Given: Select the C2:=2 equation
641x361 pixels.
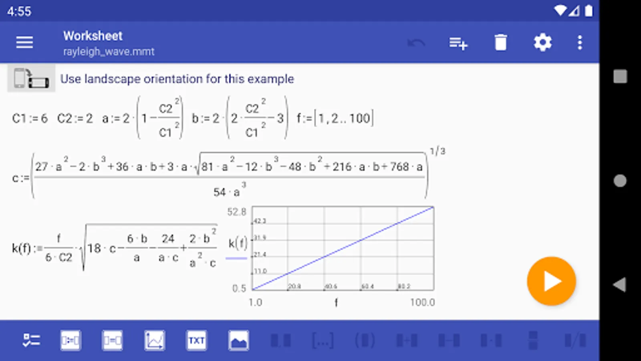Looking at the screenshot, I should pos(75,118).
